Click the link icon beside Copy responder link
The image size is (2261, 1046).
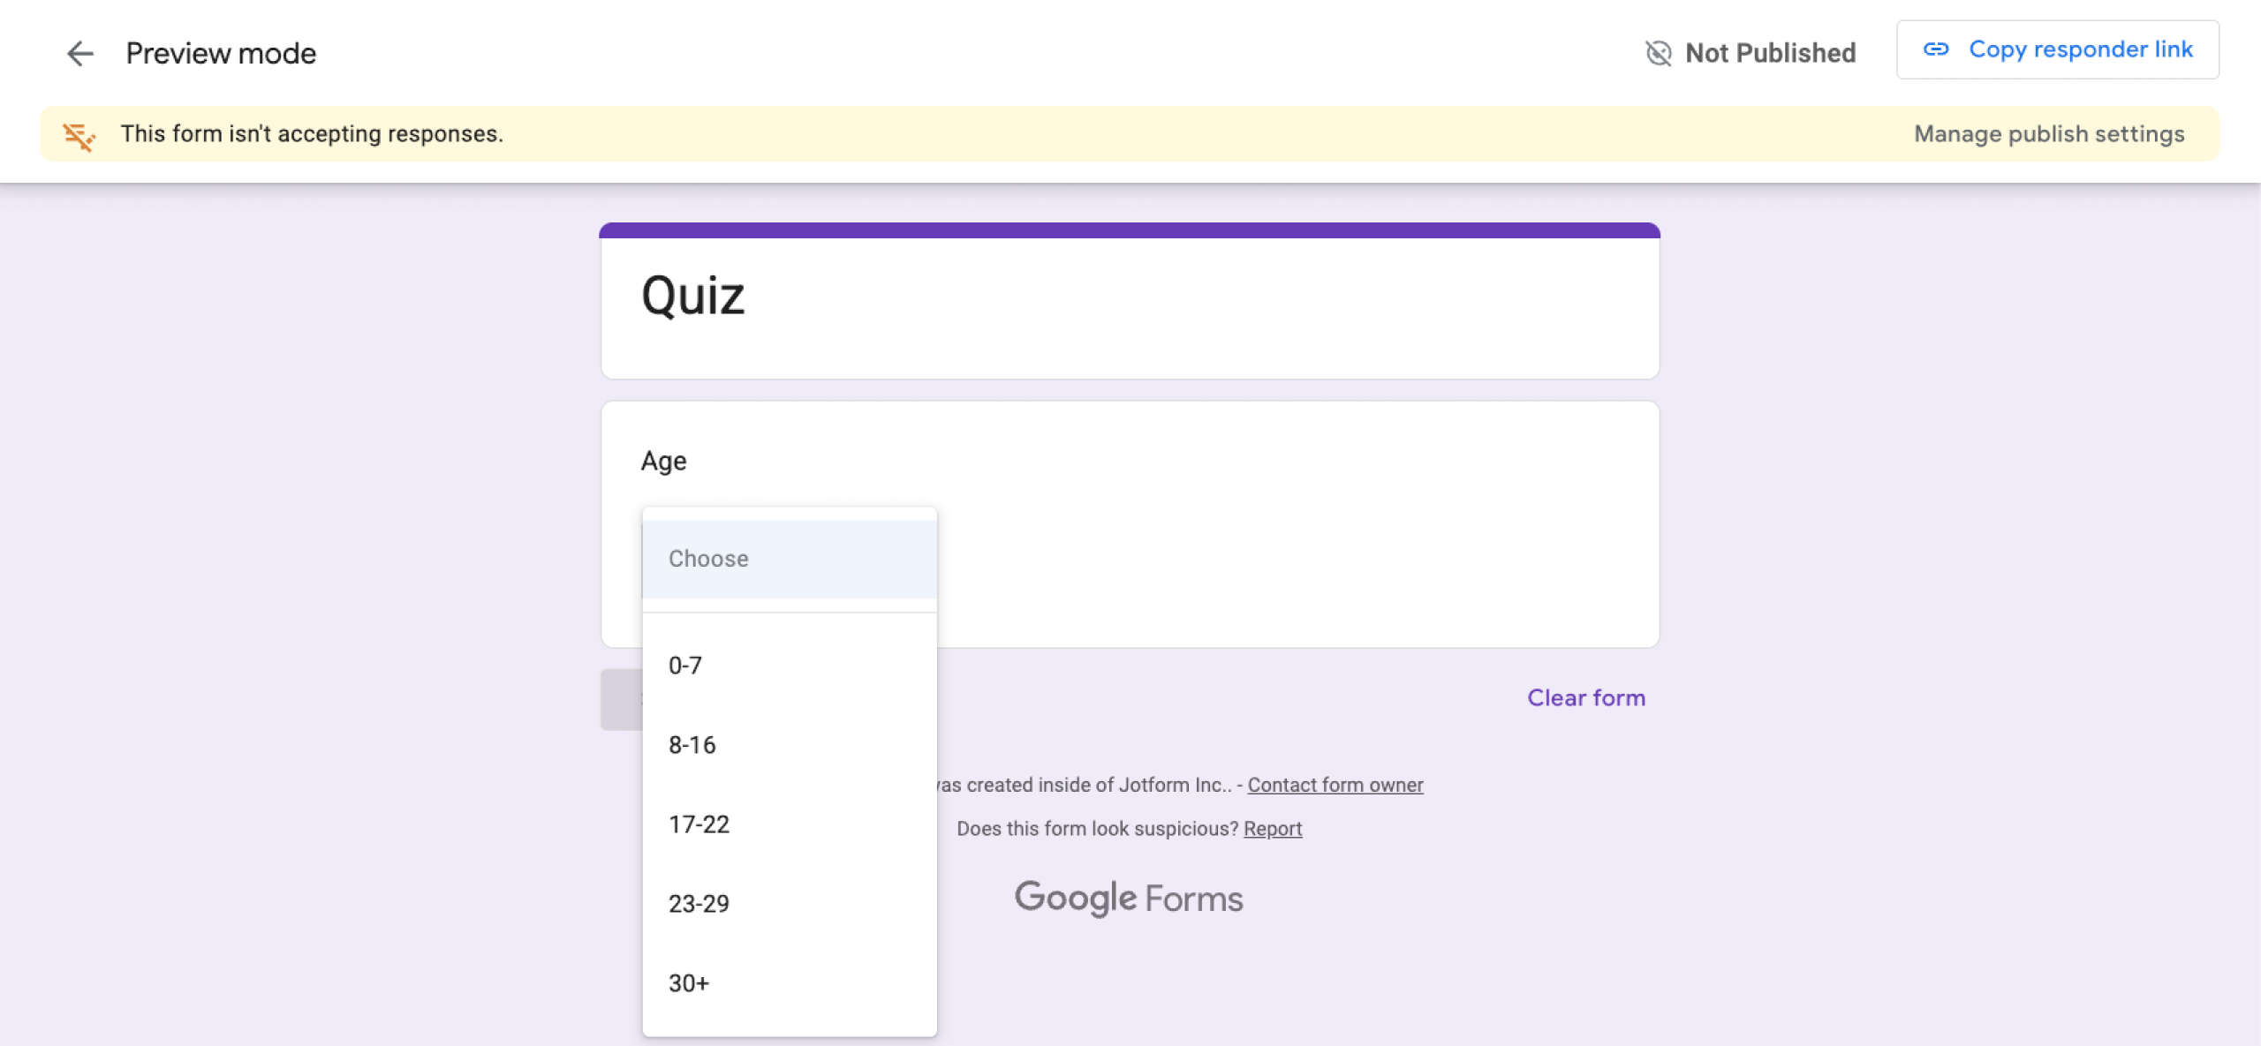point(1936,49)
